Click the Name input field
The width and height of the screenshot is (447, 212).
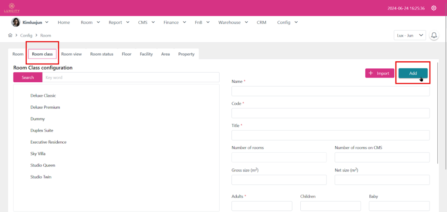pyautogui.click(x=330, y=91)
